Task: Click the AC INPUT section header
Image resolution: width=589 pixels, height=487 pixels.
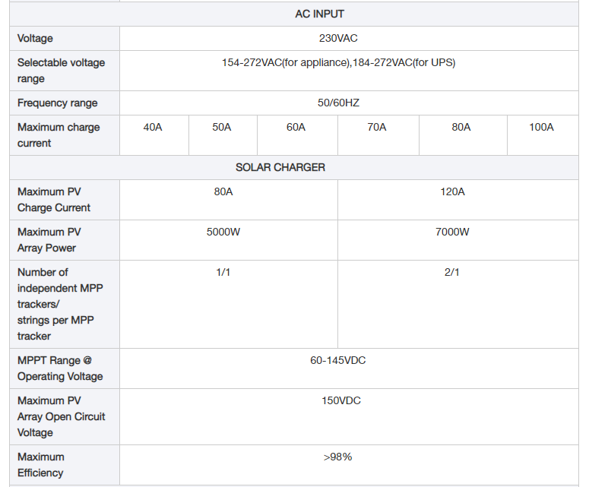Action: (319, 14)
